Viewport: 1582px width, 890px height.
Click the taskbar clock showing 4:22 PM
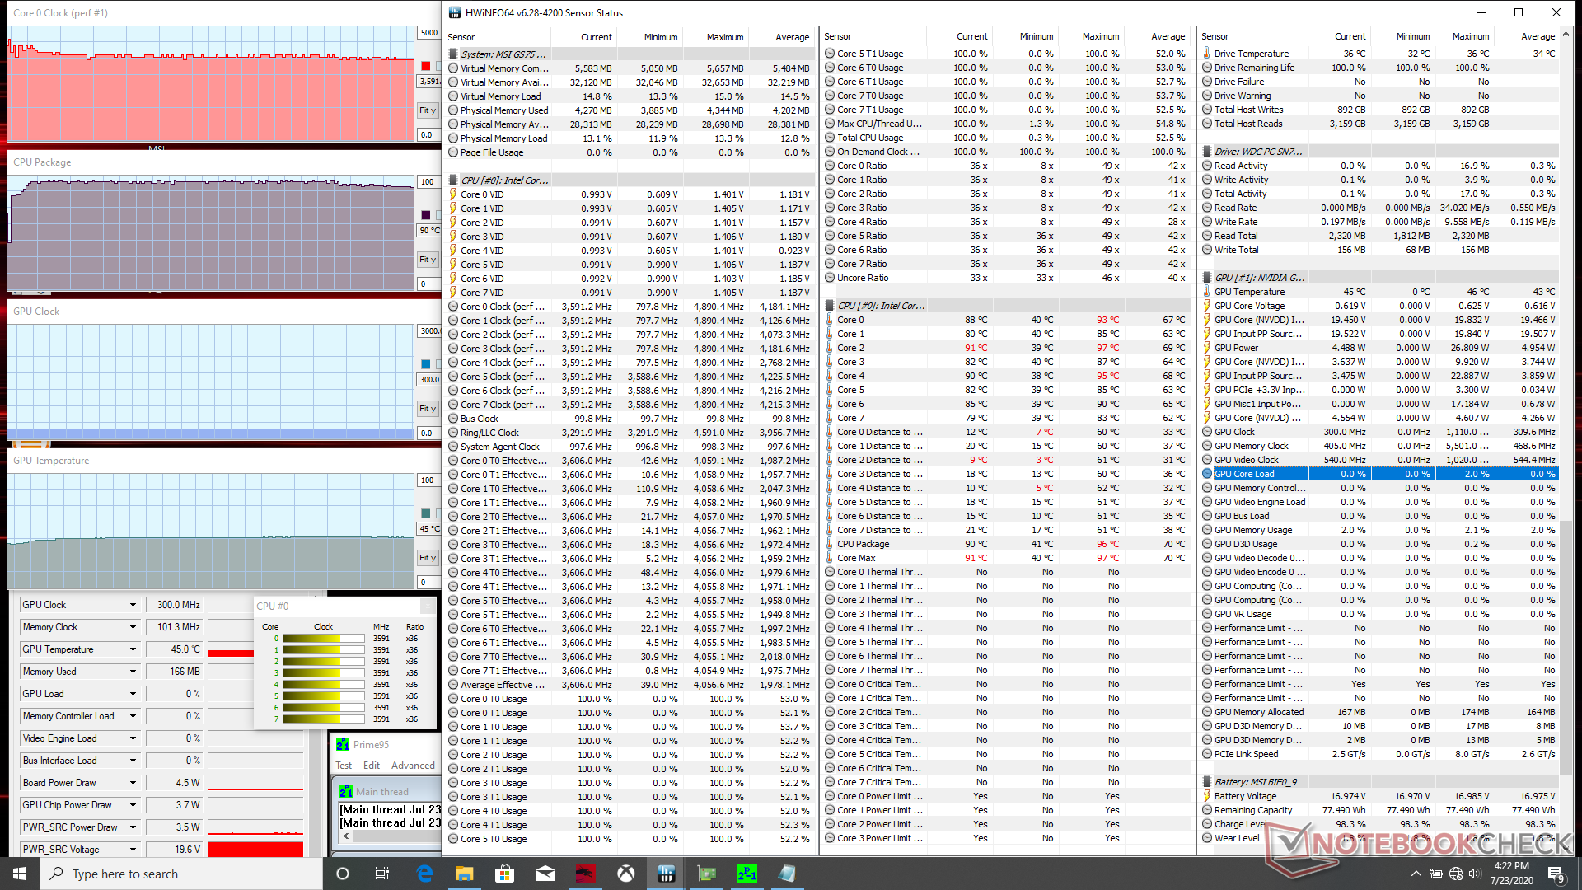point(1511,874)
